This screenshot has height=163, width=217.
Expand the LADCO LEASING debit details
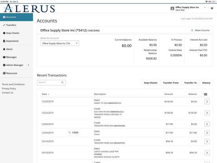[207, 153]
